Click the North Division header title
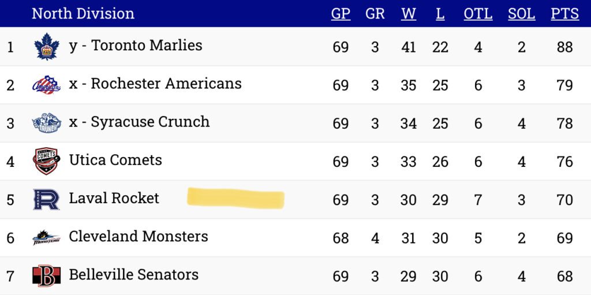 coord(83,14)
